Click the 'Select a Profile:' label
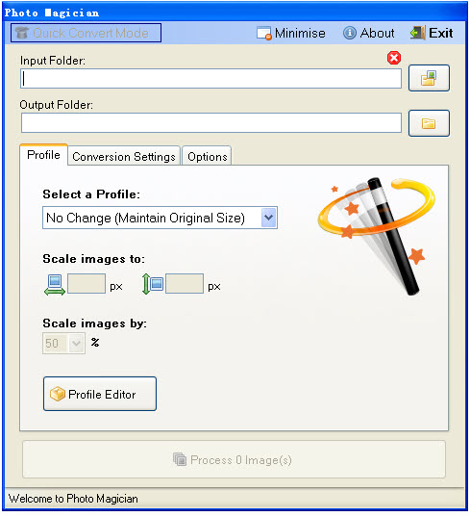Screen dimensions: 470x517 coord(91,194)
